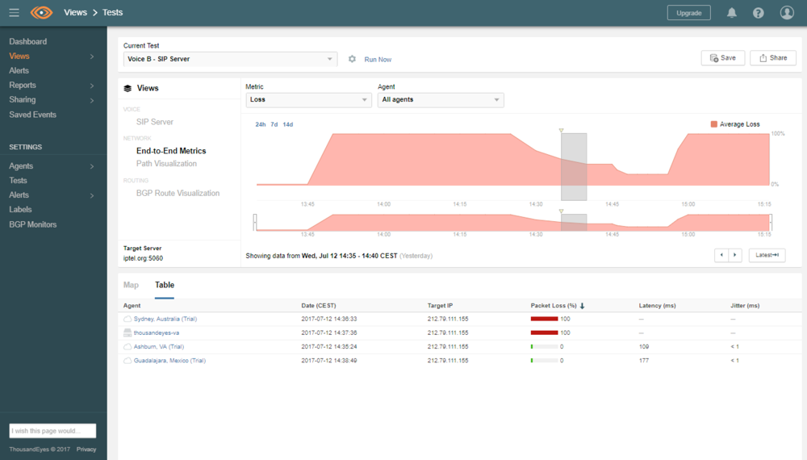Screen dimensions: 807x460
Task: Click the ThousandEyes eye logo
Action: (42, 12)
